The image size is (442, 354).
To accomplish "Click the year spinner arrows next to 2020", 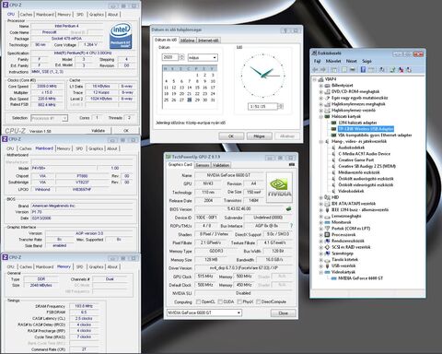I will point(181,57).
